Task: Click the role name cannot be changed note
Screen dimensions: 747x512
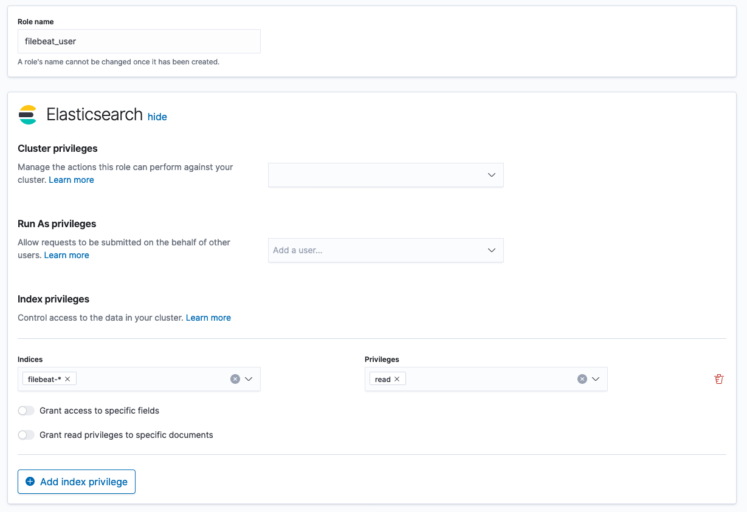Action: tap(119, 62)
